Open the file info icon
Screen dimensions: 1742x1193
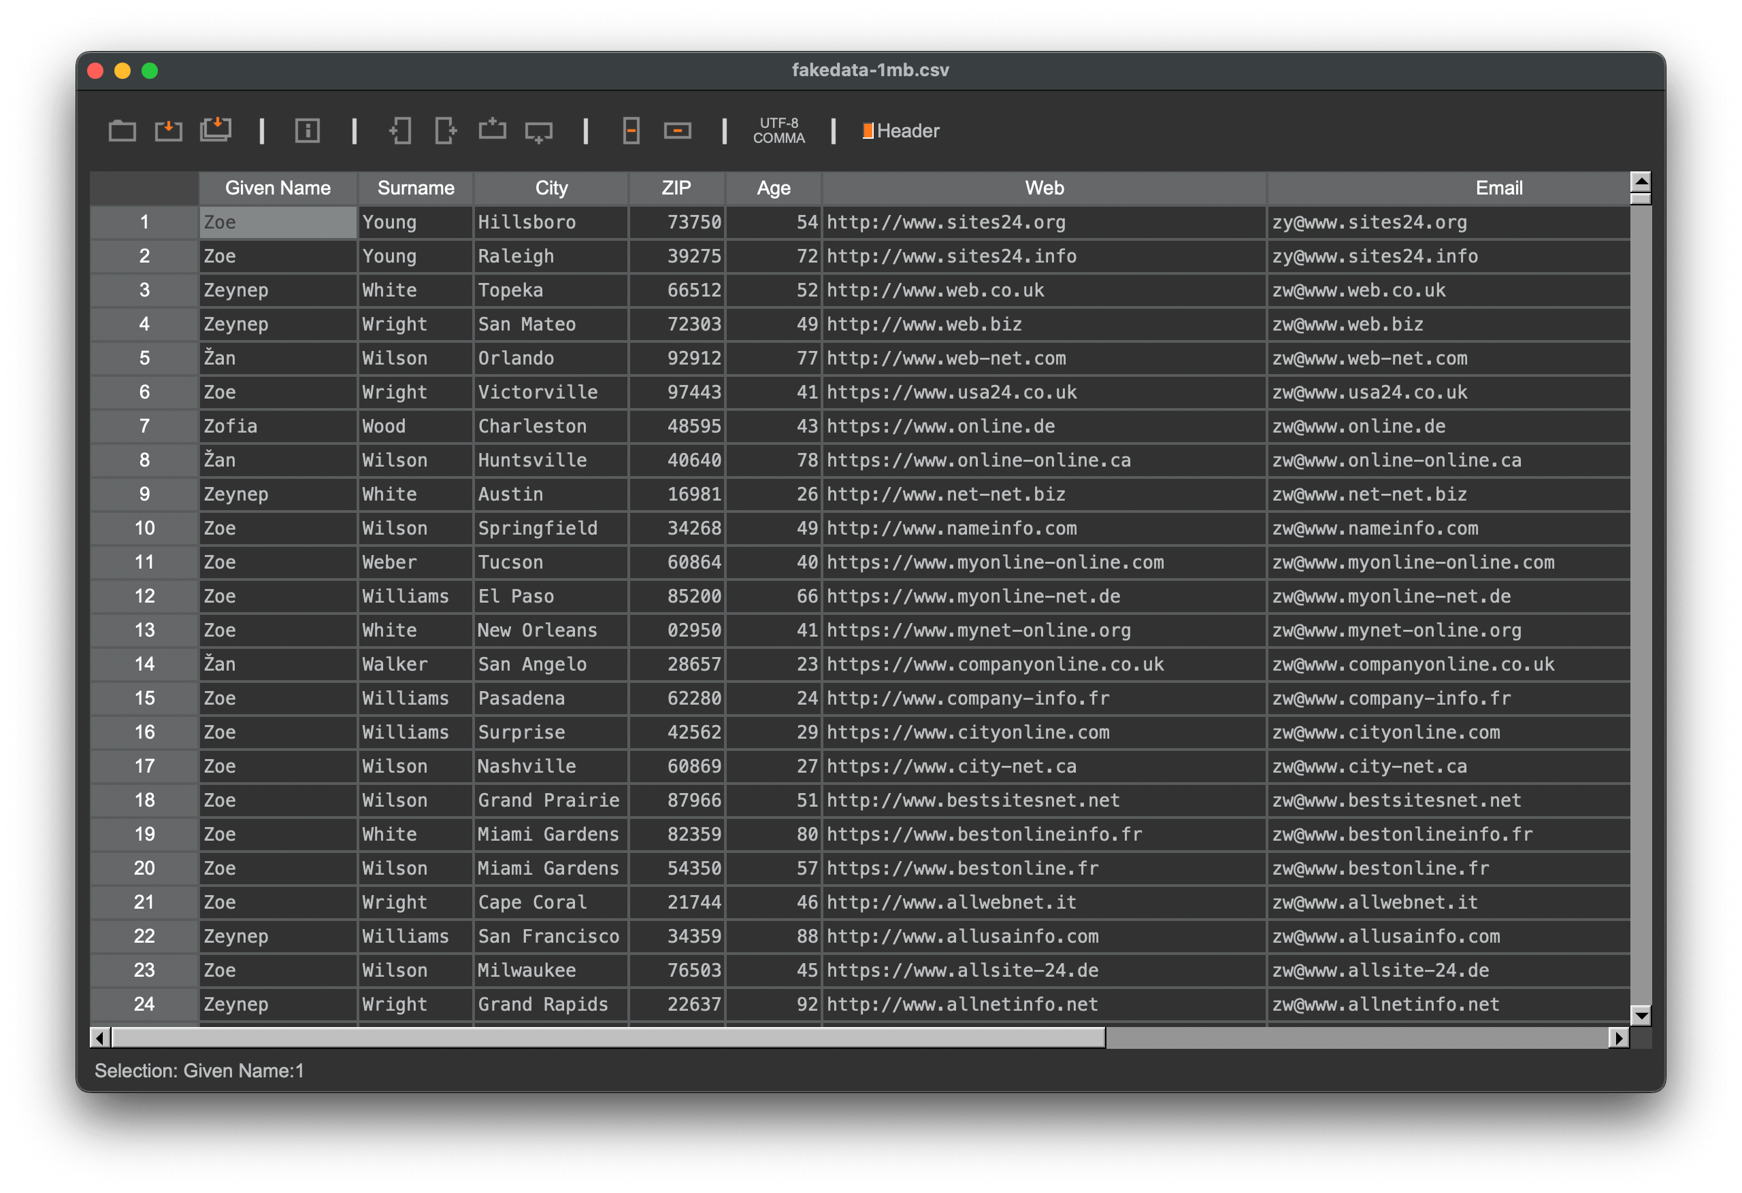(x=308, y=131)
